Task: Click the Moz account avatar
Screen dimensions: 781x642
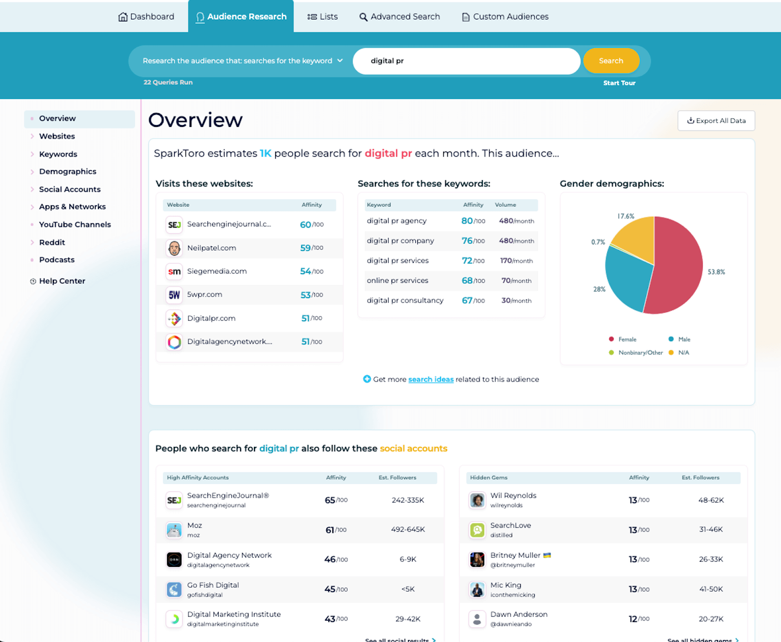Action: (174, 530)
